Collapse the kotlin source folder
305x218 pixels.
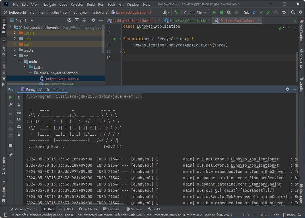[25, 67]
